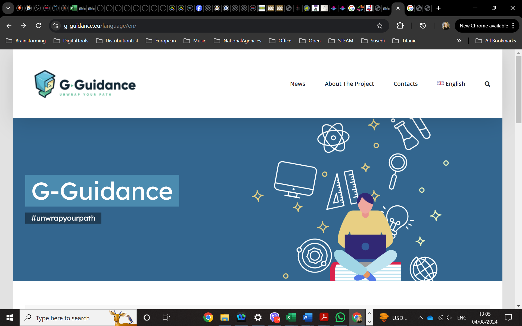Click the muted speaker tray icon

pyautogui.click(x=449, y=318)
